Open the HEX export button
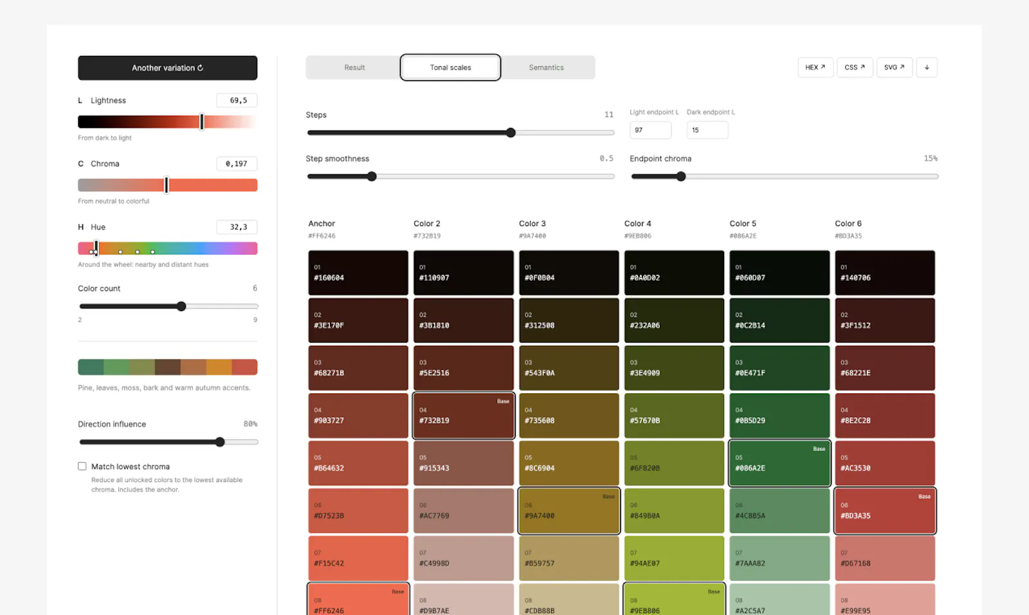The width and height of the screenshot is (1029, 615). [815, 67]
